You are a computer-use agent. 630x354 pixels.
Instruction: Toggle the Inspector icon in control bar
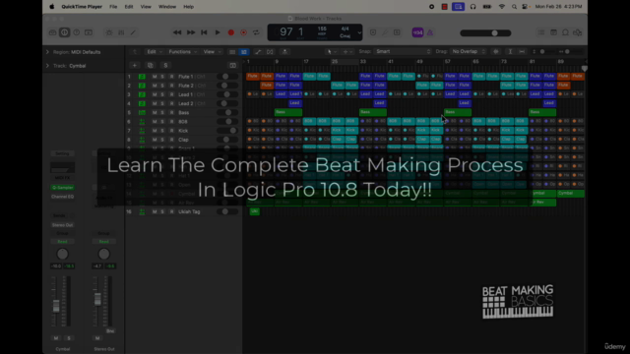(x=64, y=32)
